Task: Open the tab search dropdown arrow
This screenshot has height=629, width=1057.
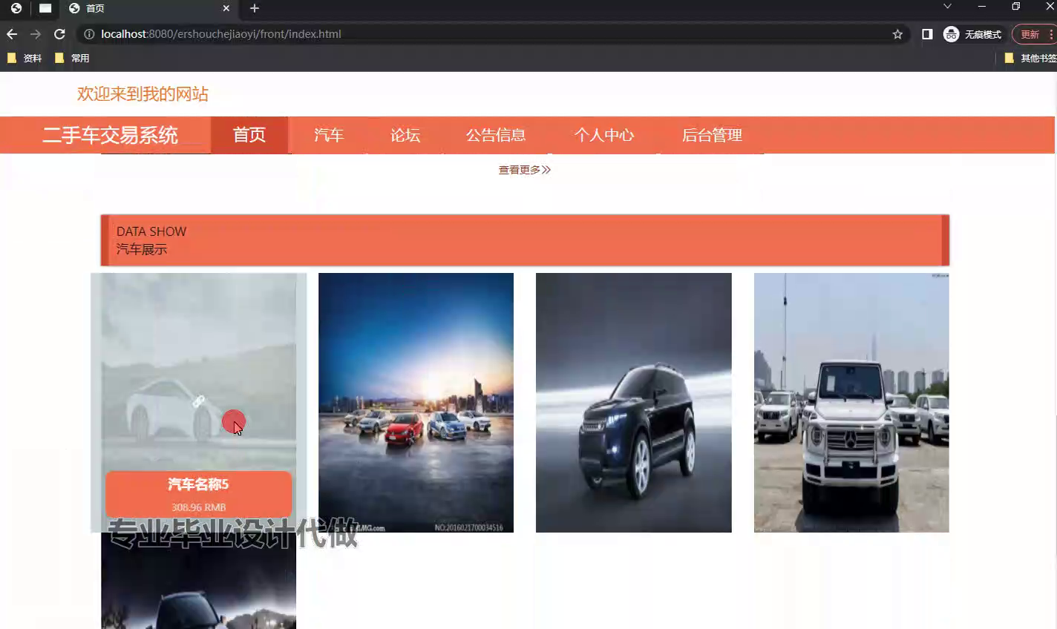Action: (x=947, y=7)
